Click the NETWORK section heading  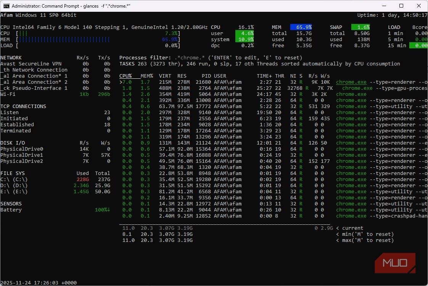[11, 58]
